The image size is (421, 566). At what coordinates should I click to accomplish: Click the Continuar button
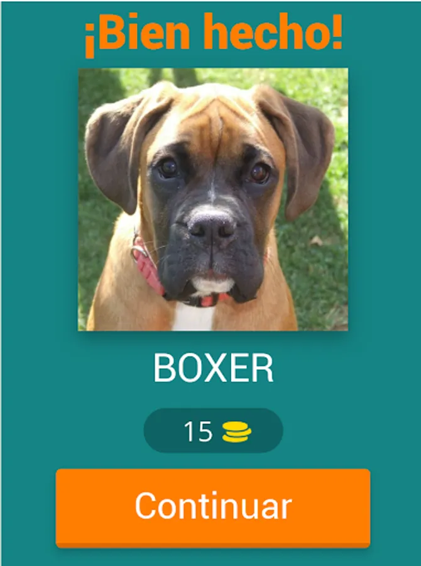click(x=213, y=508)
